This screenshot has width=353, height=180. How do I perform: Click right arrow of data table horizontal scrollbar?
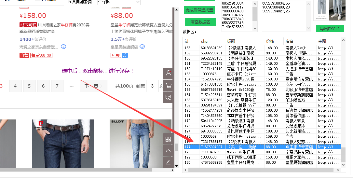point(338,170)
